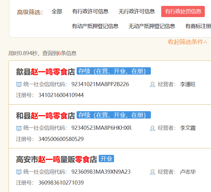
Task: Open 和县赵一鸣零食店 company details
Action: (x=45, y=116)
